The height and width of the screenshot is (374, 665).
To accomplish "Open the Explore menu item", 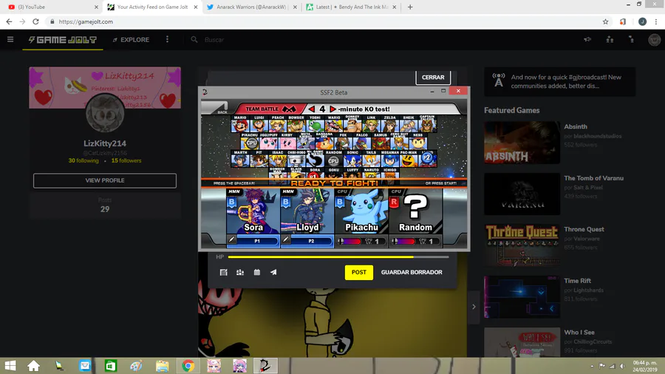I will [131, 40].
